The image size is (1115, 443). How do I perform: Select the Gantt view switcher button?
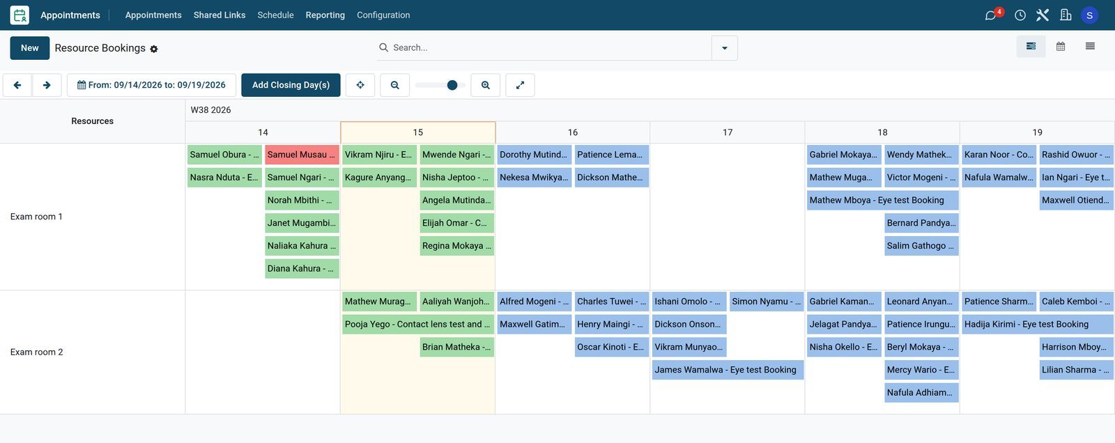pos(1031,47)
